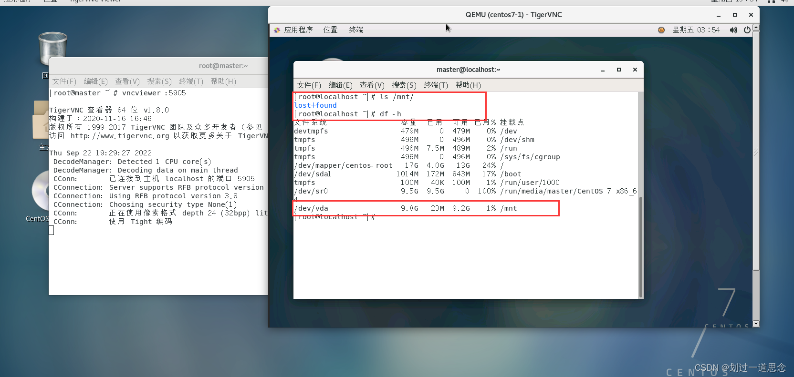Open the CentOS disc icon on the desktop
The image size is (794, 377).
pos(41,191)
